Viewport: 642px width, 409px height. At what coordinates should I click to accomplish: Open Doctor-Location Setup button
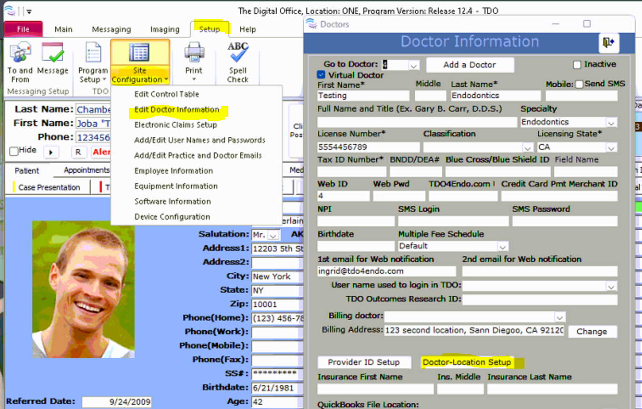click(x=467, y=362)
